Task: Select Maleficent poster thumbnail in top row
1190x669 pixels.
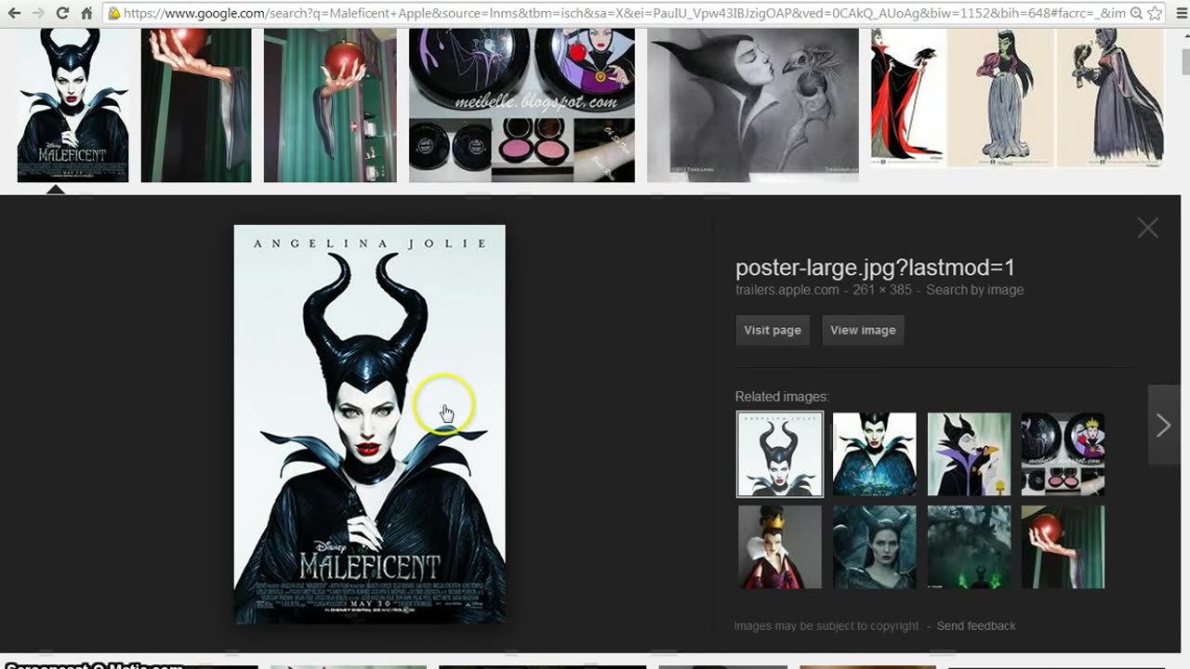Action: coord(73,105)
